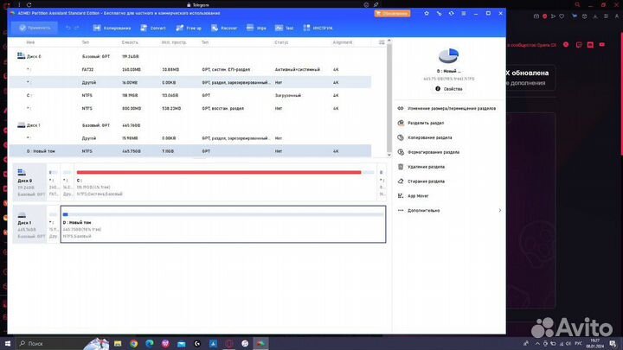Open the Recover toolbar menu
The width and height of the screenshot is (623, 350).
click(x=224, y=28)
